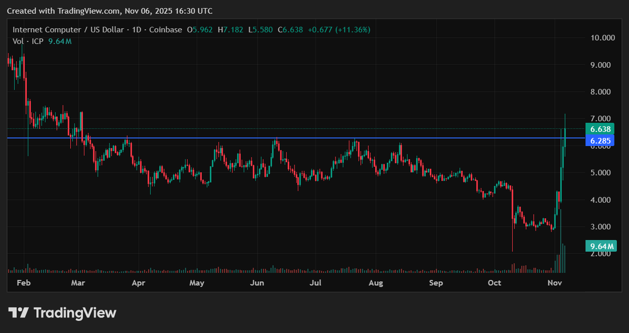
Task: Click the Apr label on time axis
Action: (x=138, y=283)
